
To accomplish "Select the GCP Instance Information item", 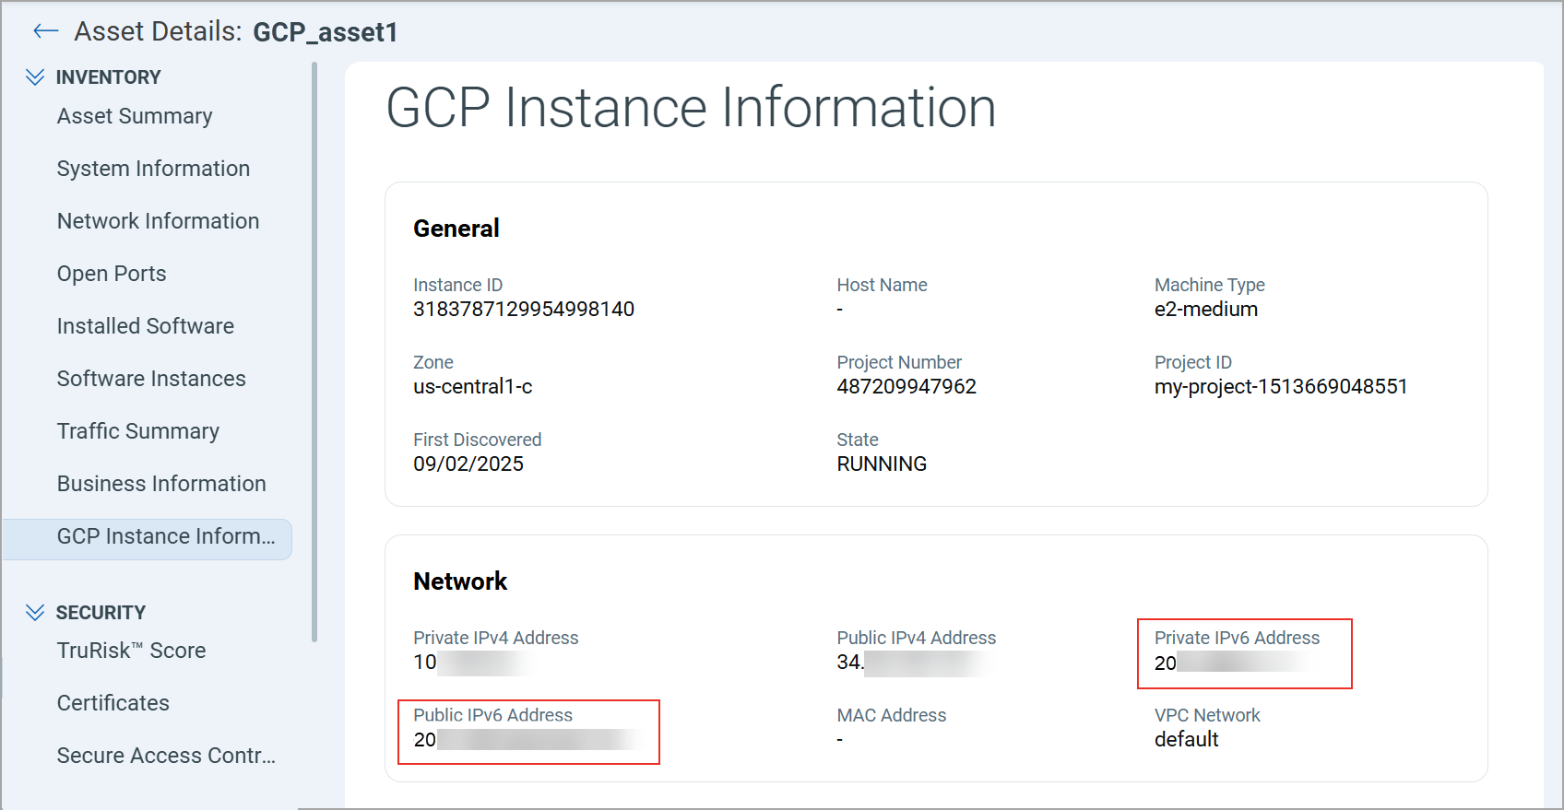I will click(x=166, y=537).
